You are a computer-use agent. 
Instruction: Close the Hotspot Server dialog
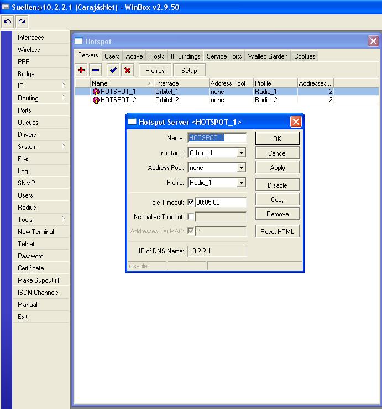tap(296, 121)
